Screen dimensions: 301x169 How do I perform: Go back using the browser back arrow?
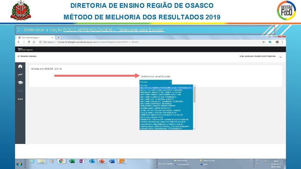pyautogui.click(x=18, y=42)
